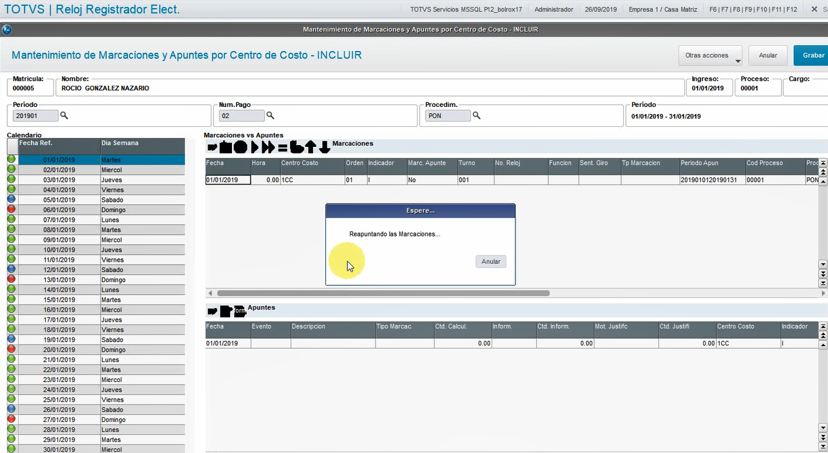Click Anular in the Espere dialog
This screenshot has width=828, height=453.
pyautogui.click(x=491, y=262)
